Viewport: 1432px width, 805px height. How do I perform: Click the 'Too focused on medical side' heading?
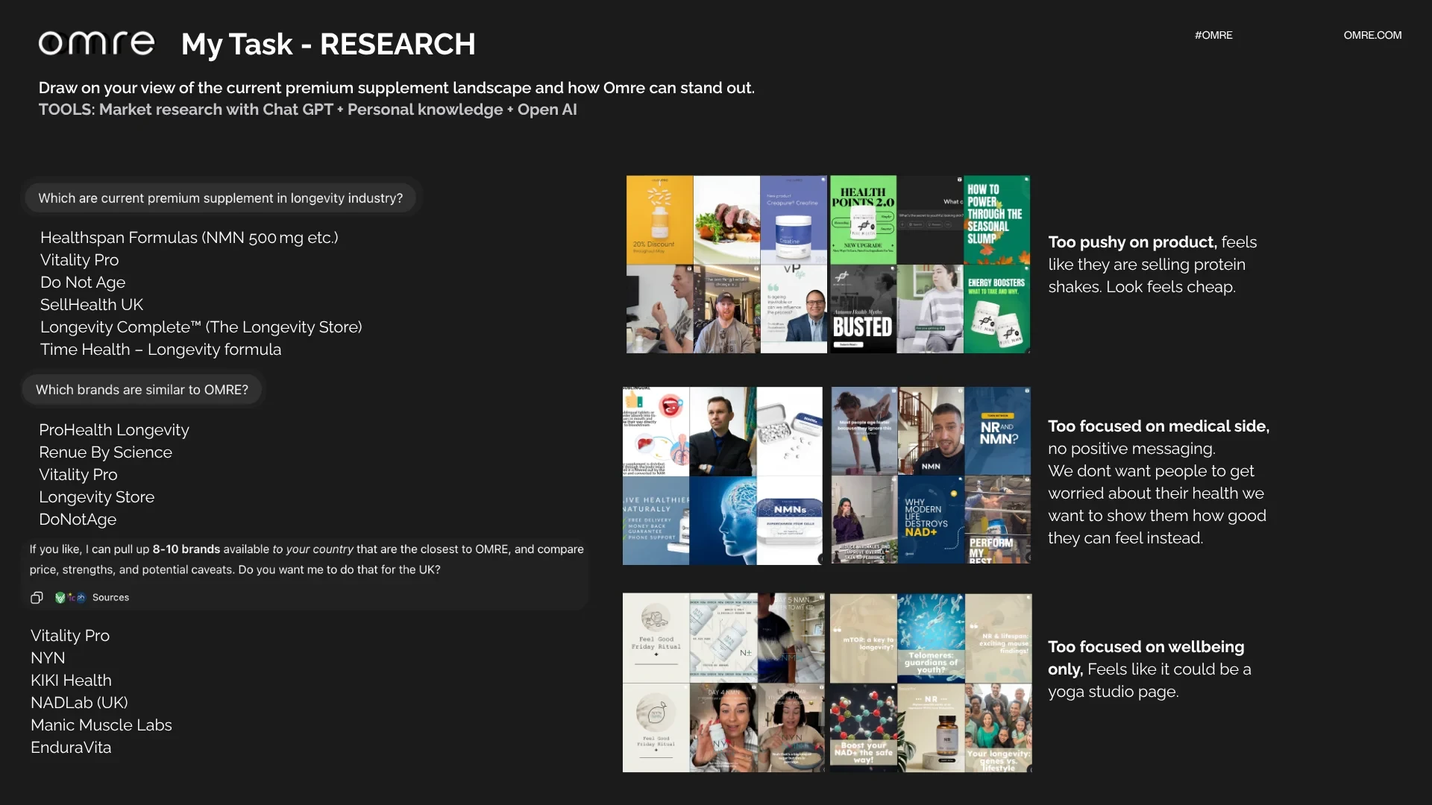tap(1158, 426)
